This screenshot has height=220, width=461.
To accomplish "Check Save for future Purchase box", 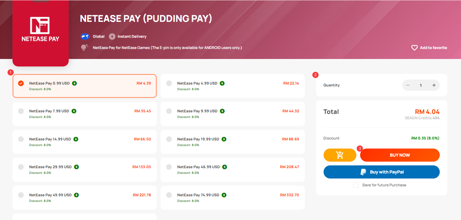I will 356,185.
